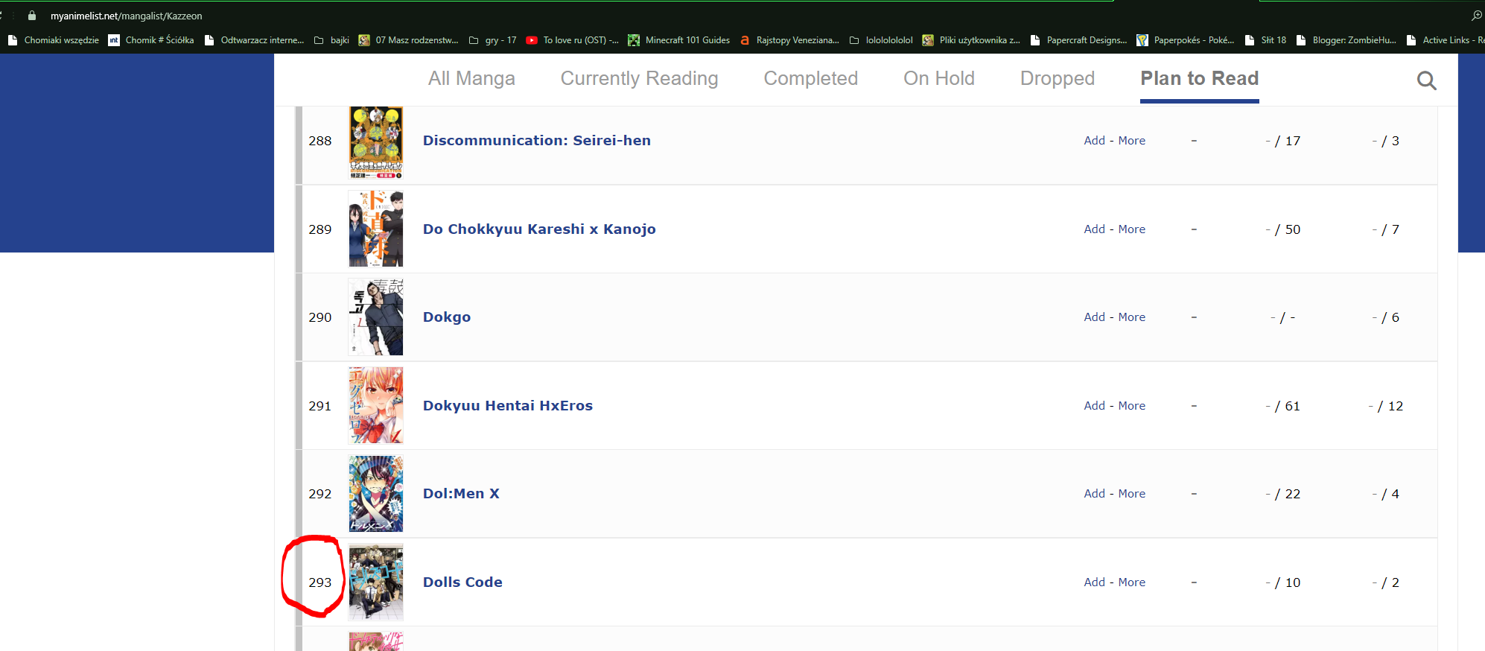The image size is (1485, 651).
Task: Click the "- / 6" volumes cell for Dokgo
Action: point(1386,317)
